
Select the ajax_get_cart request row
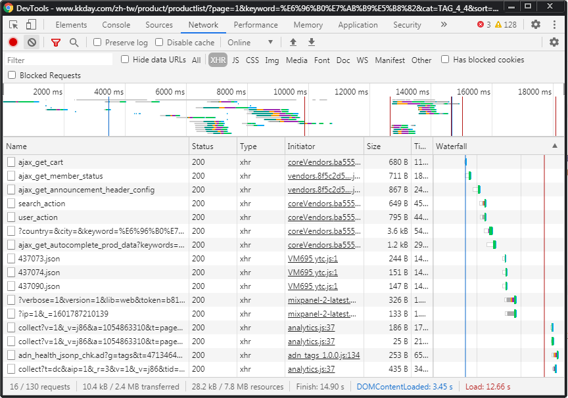[283, 162]
